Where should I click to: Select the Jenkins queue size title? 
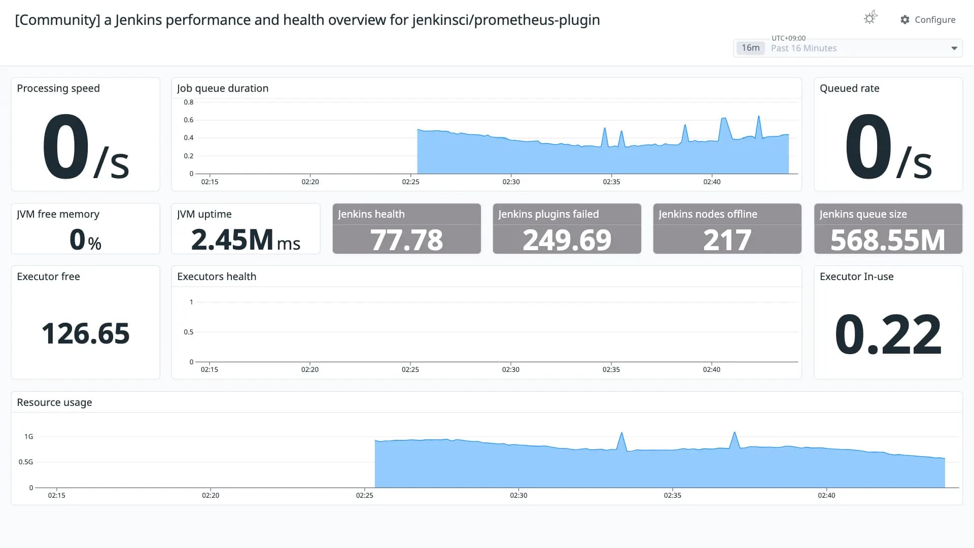tap(863, 214)
